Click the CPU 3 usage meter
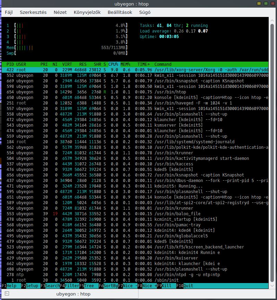Screen dimensions: 277x300 point(67,37)
